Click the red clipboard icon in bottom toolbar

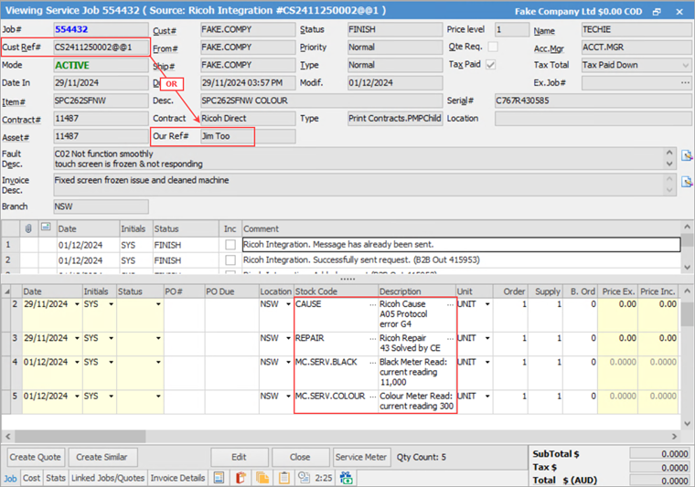pyautogui.click(x=241, y=477)
